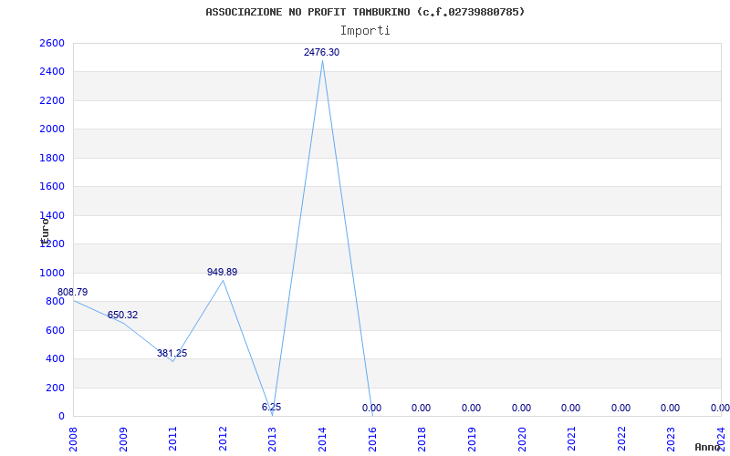The width and height of the screenshot is (730, 456).
Task: Click the 949.89 data label
Action: click(x=222, y=272)
